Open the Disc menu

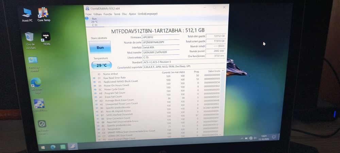(x=124, y=14)
